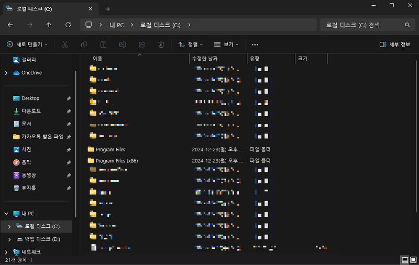
Task: Click the Rename icon in toolbar
Action: click(123, 45)
